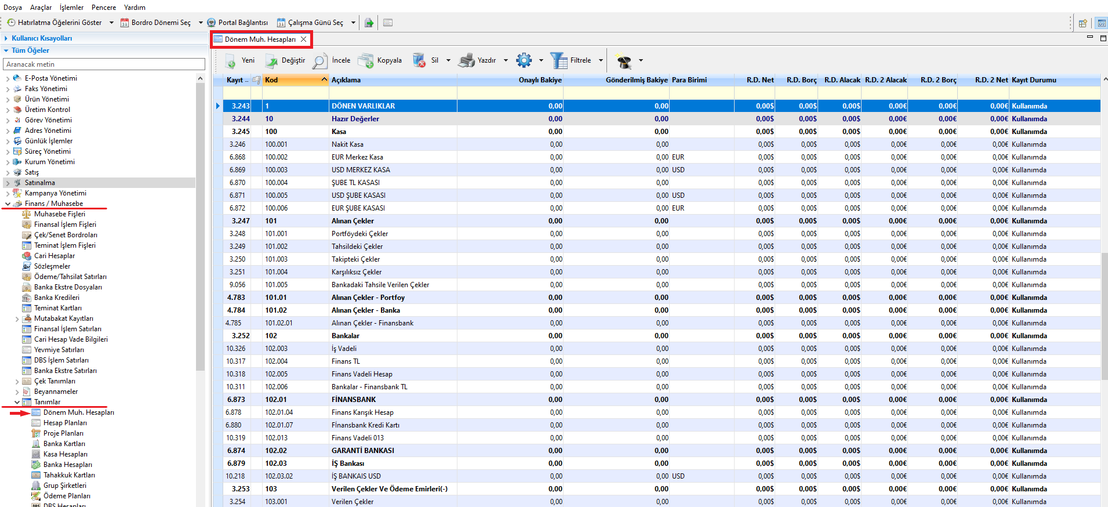Viewport: 1108px width, 507px height.
Task: Open the Araçlar menu
Action: click(41, 8)
